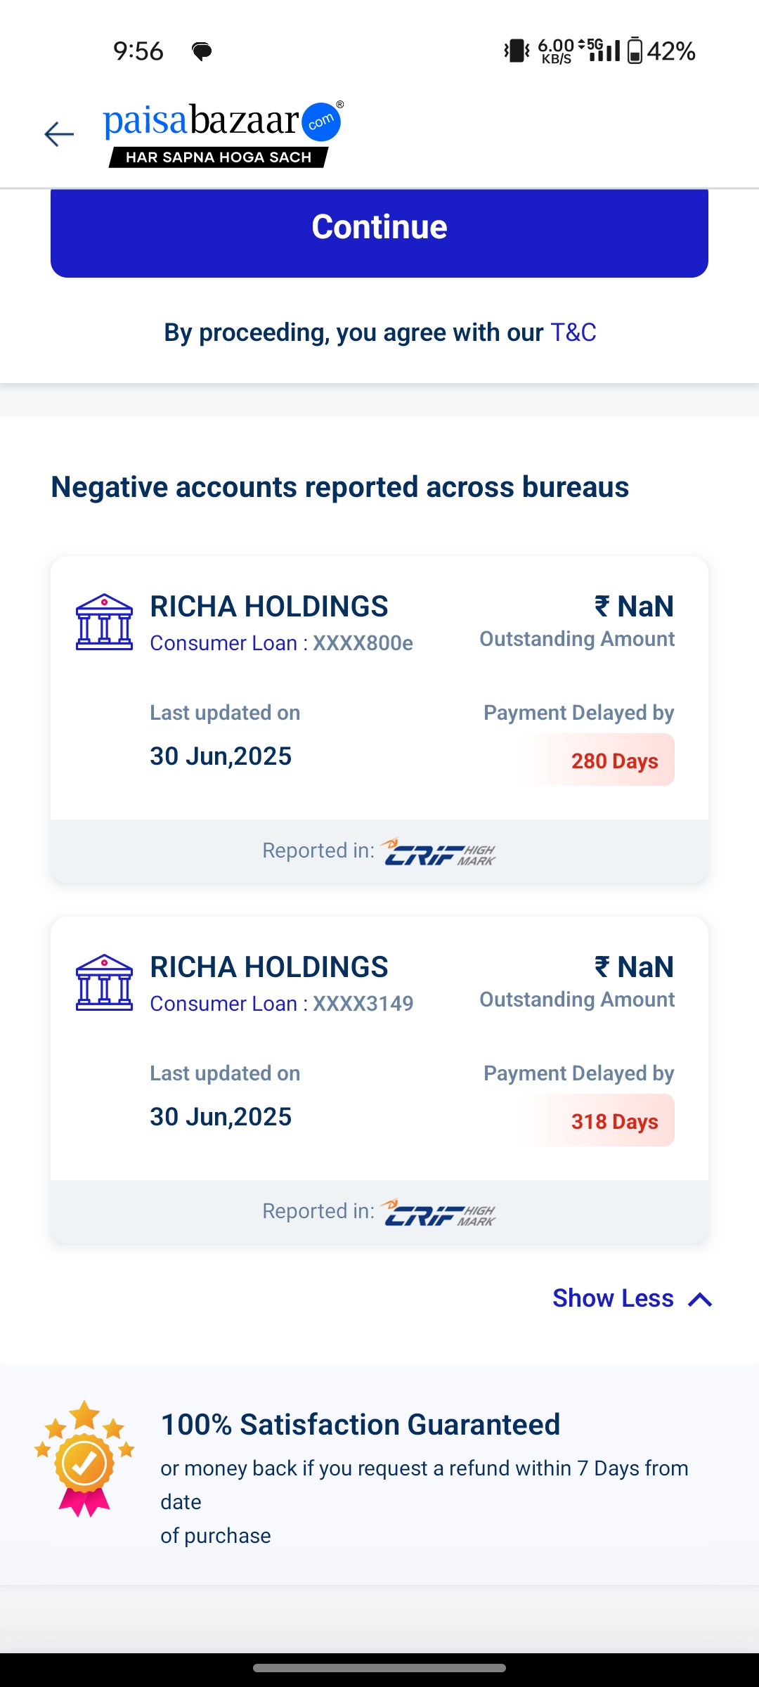Tap the 280 Days delay badge
The image size is (759, 1687).
click(x=614, y=761)
